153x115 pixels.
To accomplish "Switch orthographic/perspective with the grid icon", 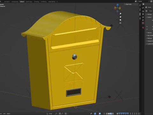I will 120,23.
